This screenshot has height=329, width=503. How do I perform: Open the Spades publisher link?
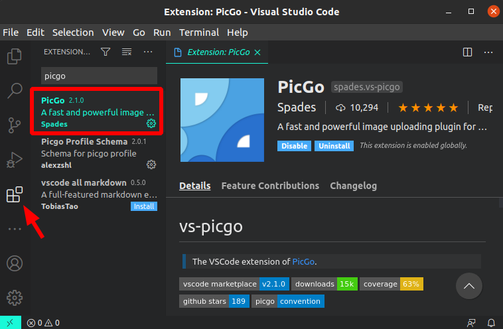point(297,107)
